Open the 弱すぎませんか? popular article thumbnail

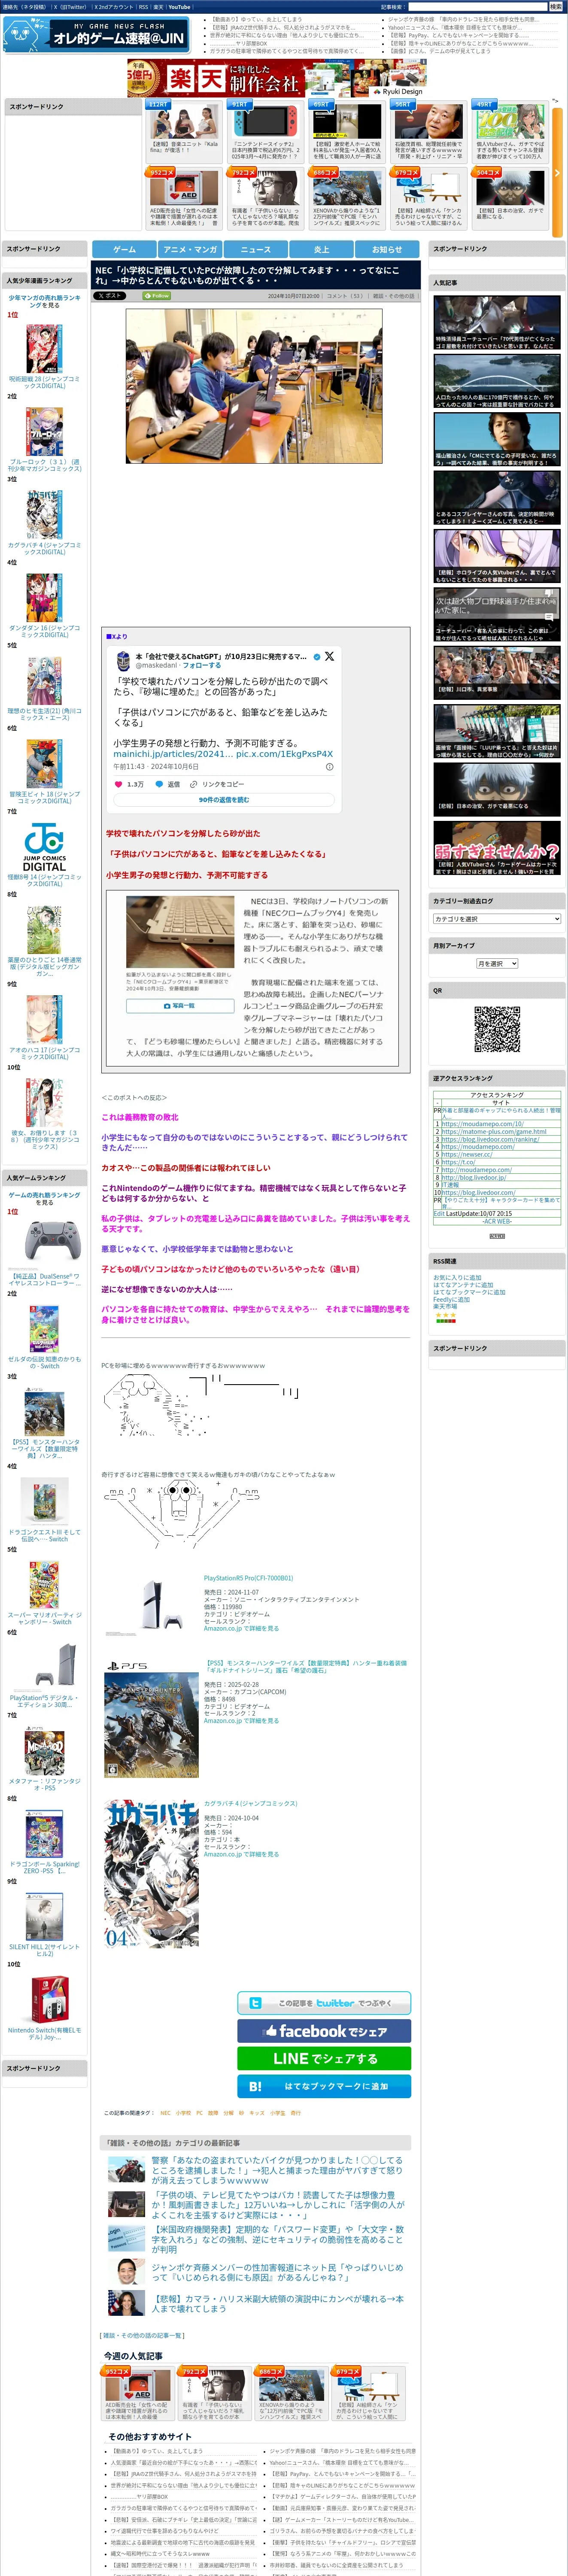click(x=497, y=848)
